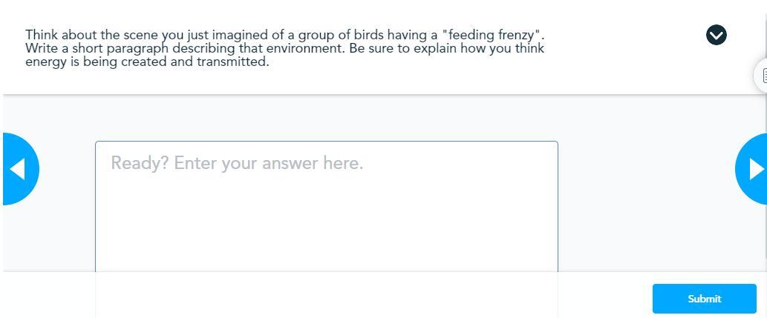Submit your written paragraph answer

[704, 299]
